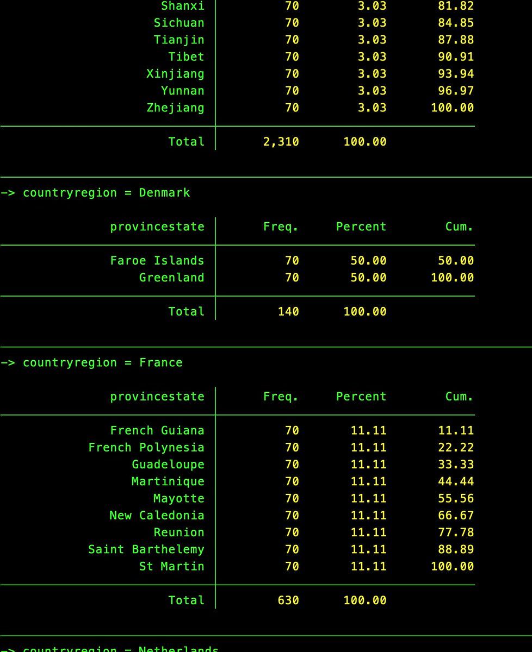Click the countryregion = Denmark heading
Screen dimensions: 532x652
[x=106, y=193]
